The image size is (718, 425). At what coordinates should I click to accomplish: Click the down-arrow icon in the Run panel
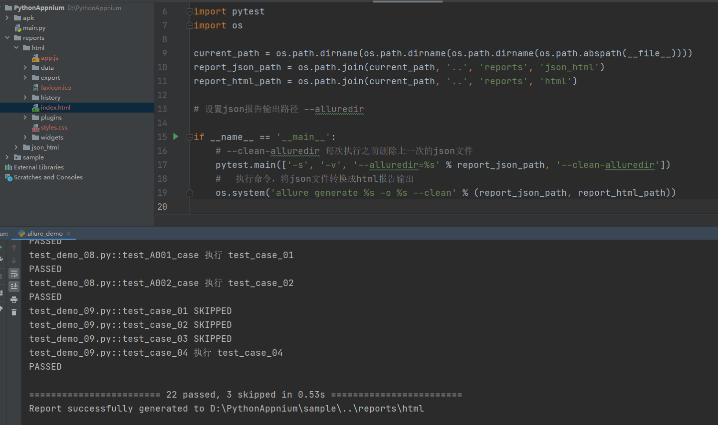[x=14, y=261]
